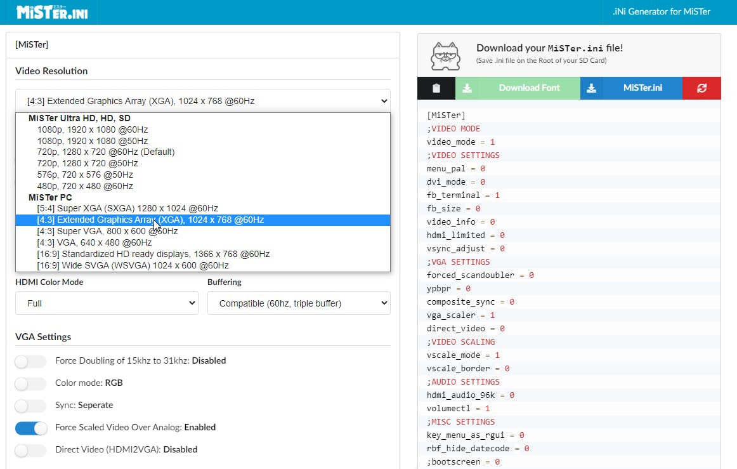737x469 pixels.
Task: Choose 720p 1280 x 720 @60Hz (Default)
Action: point(203,152)
